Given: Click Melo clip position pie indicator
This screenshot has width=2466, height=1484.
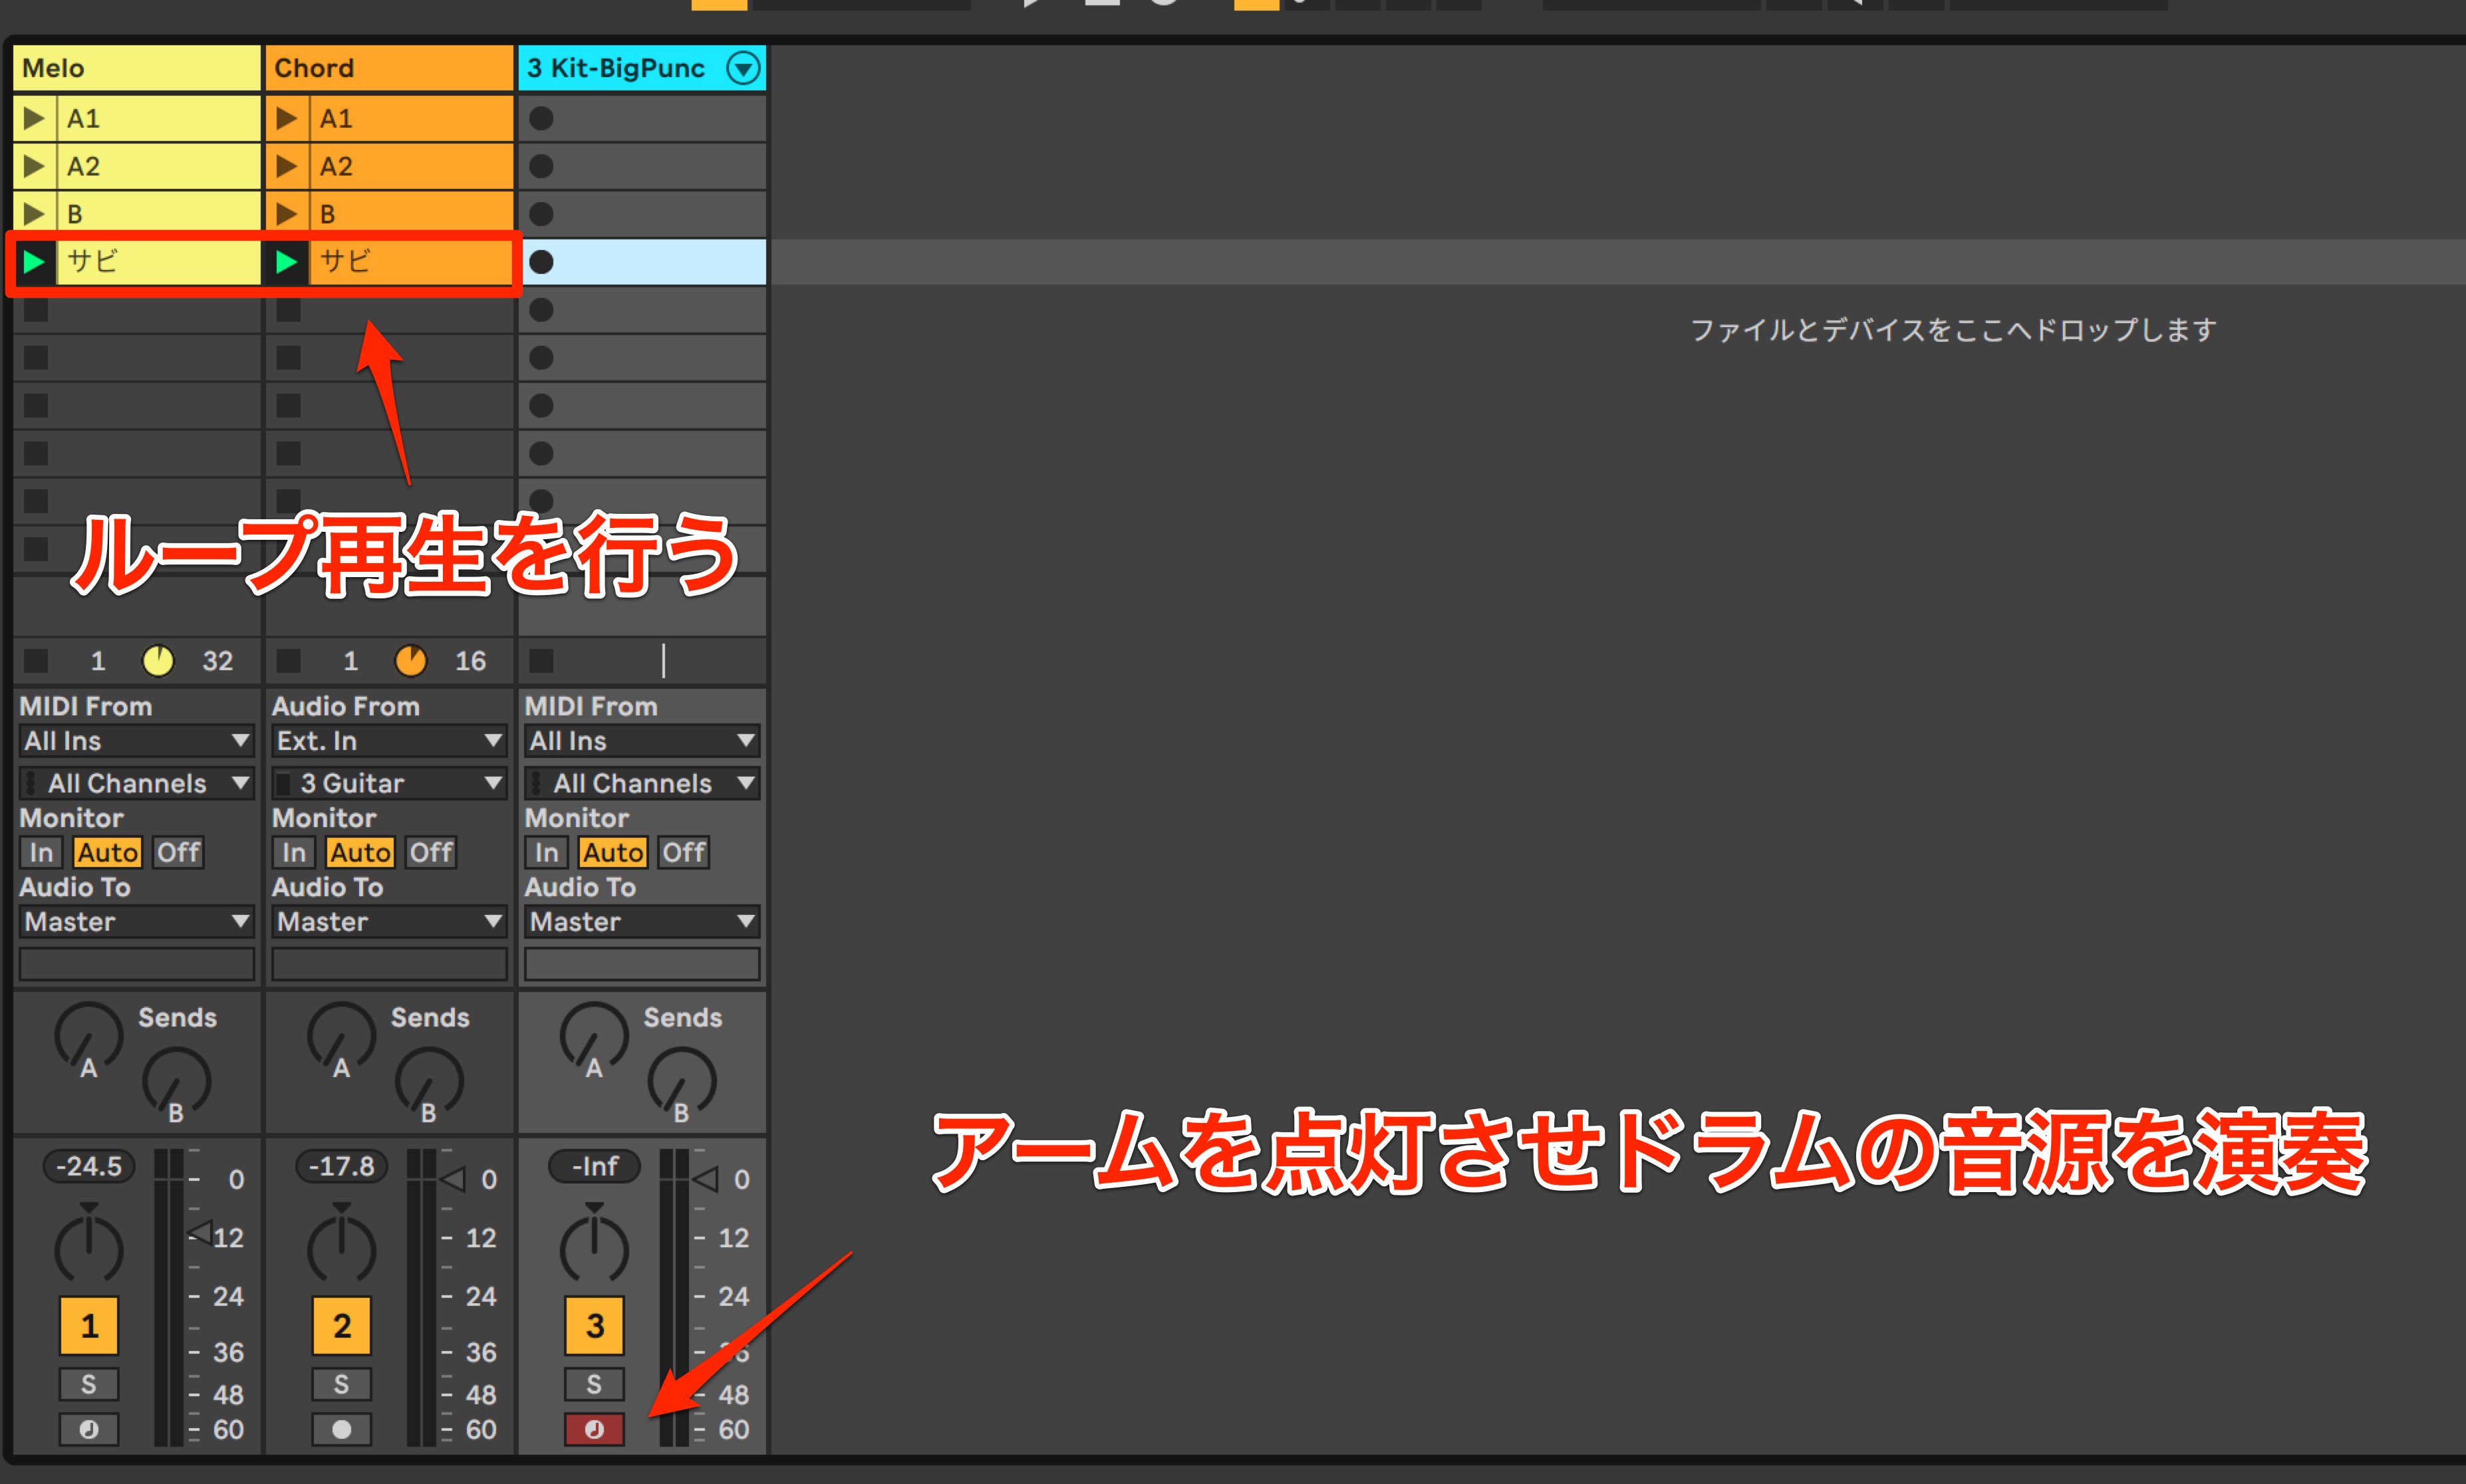Looking at the screenshot, I should click(x=158, y=661).
